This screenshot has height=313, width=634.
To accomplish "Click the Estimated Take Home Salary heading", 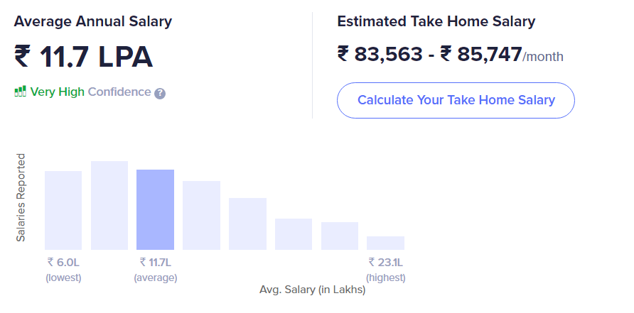I will click(436, 21).
